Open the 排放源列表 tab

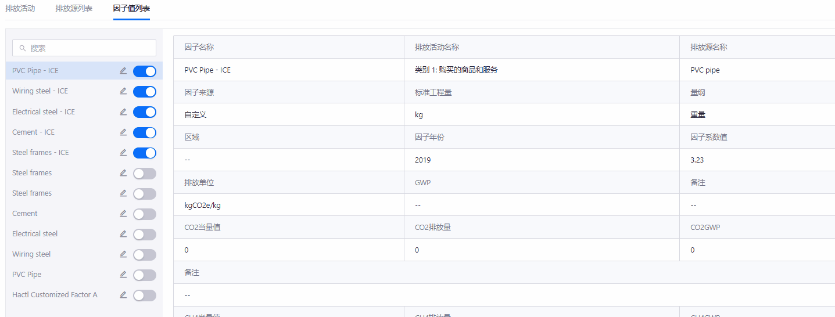[74, 9]
